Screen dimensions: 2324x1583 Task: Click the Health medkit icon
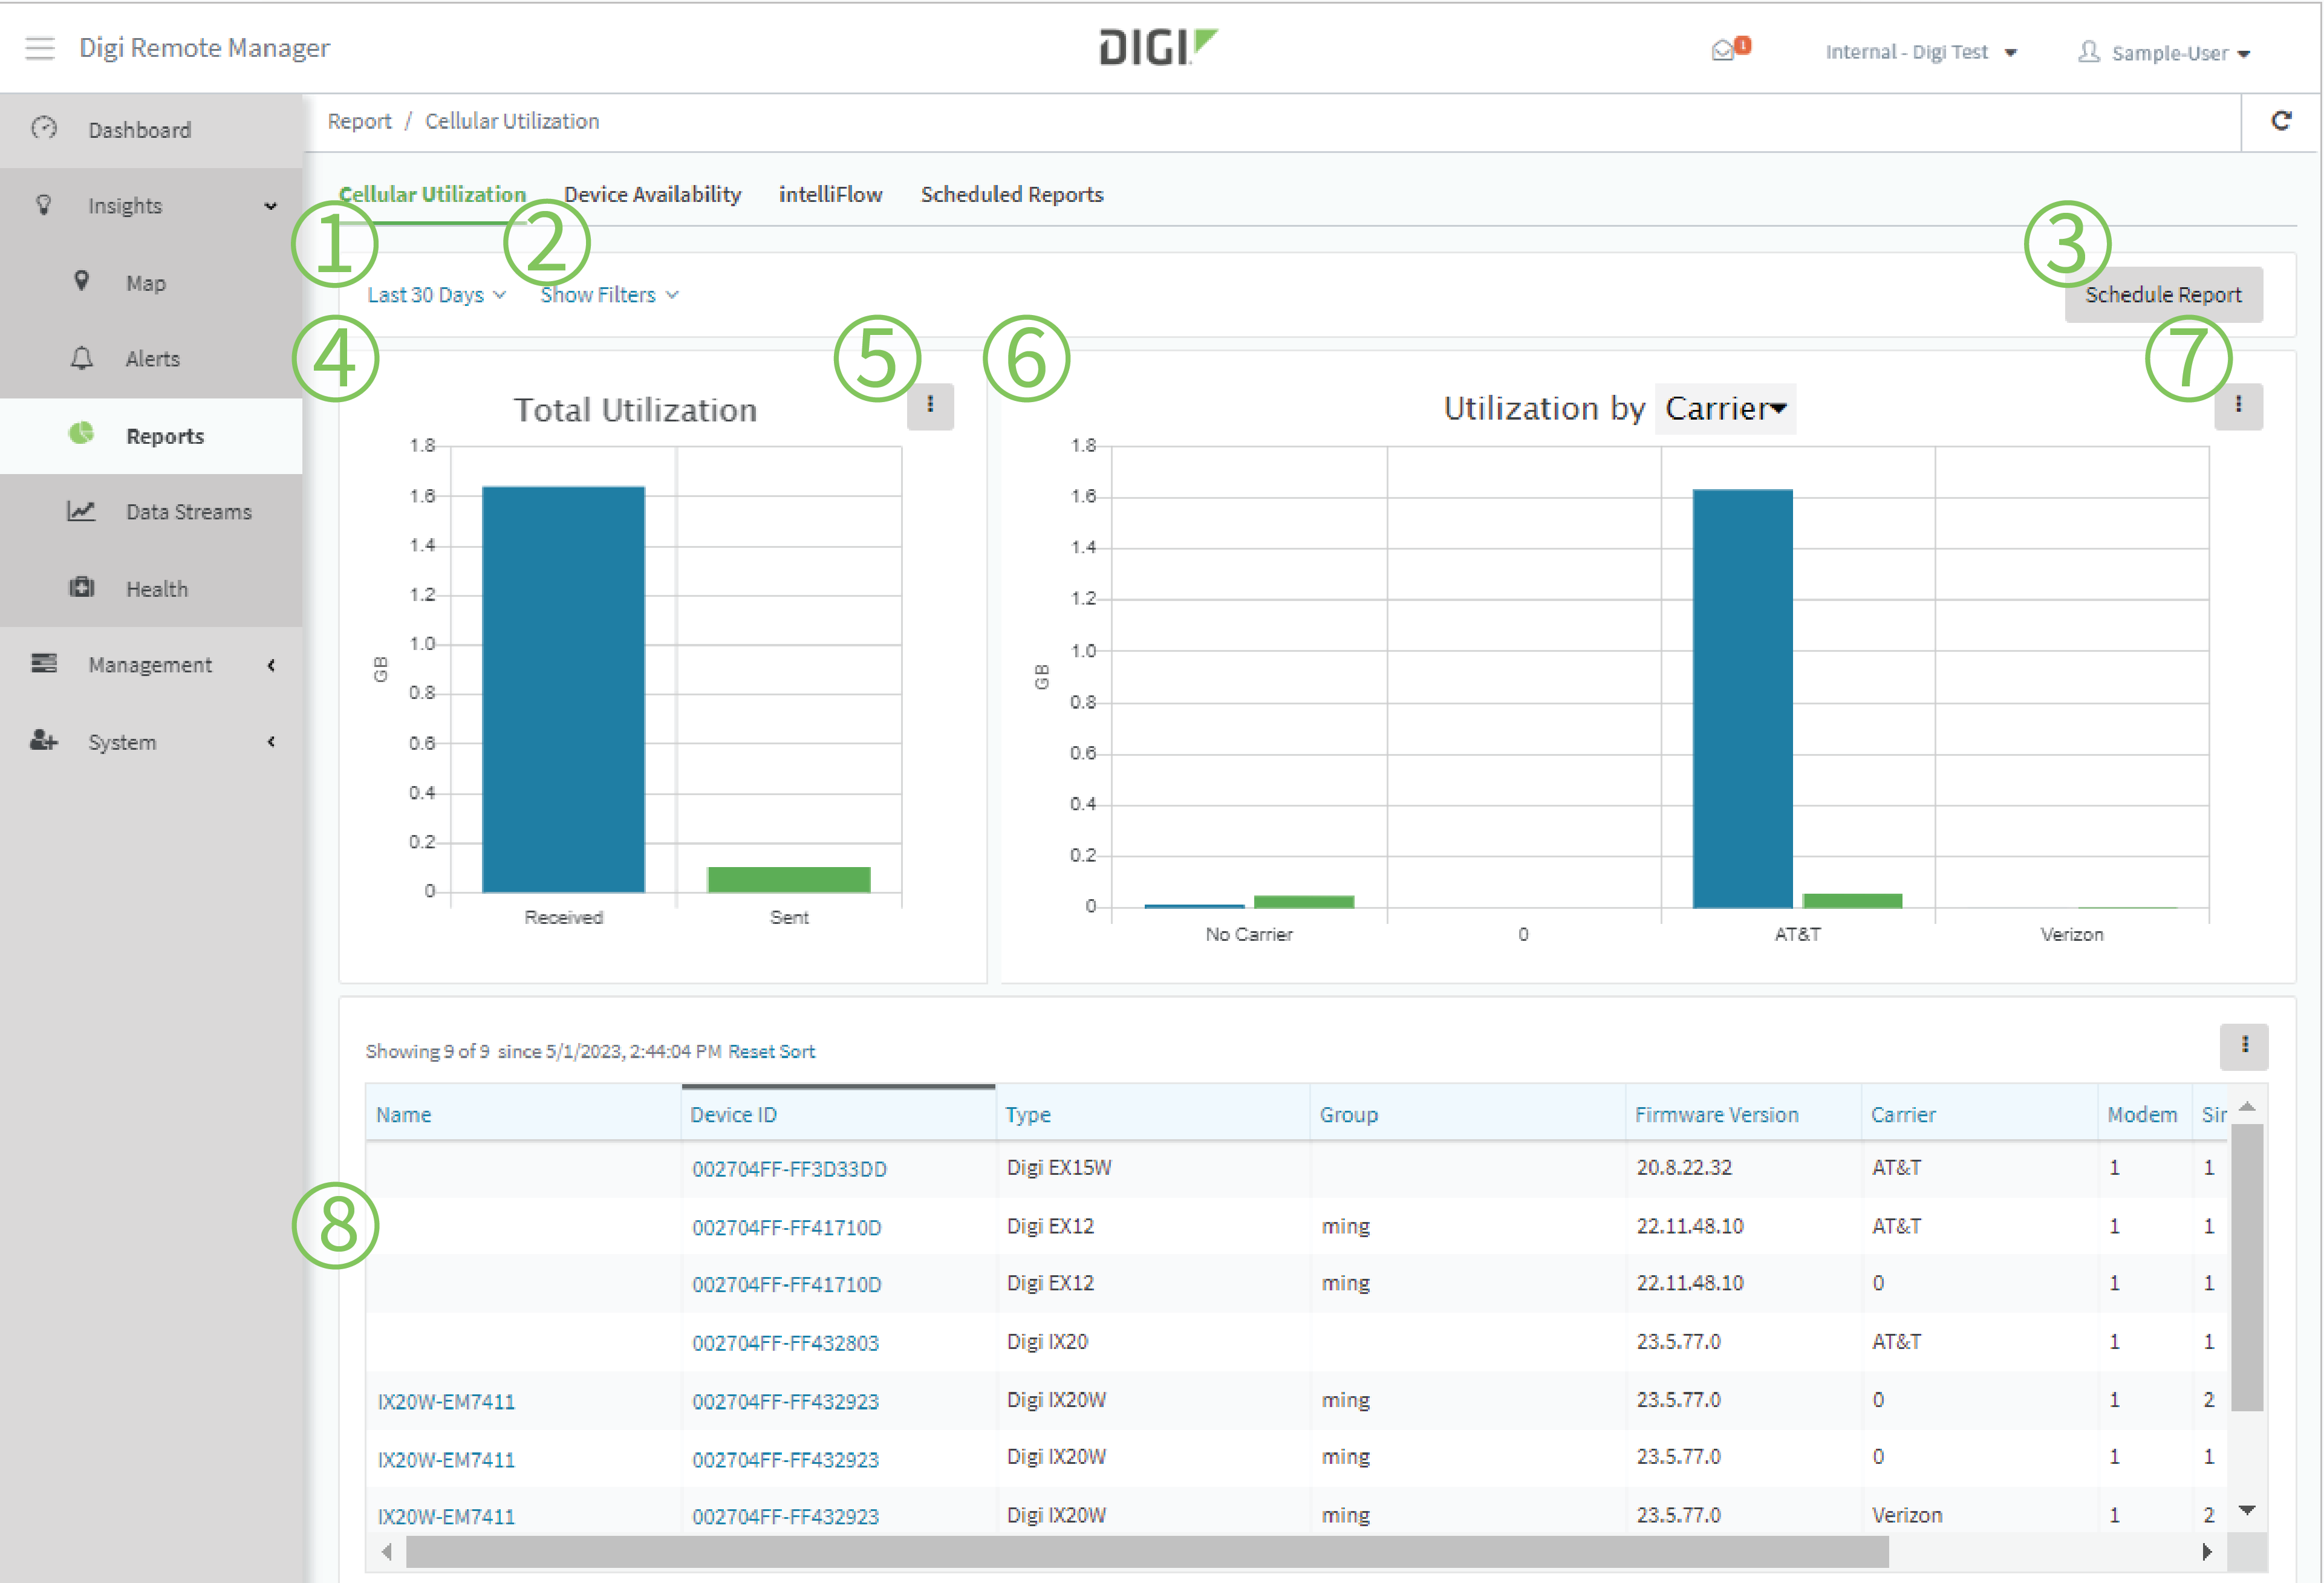pyautogui.click(x=82, y=588)
